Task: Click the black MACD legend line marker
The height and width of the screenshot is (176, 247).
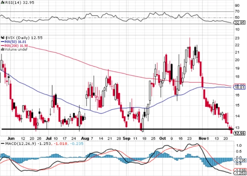Action: coord(3,144)
